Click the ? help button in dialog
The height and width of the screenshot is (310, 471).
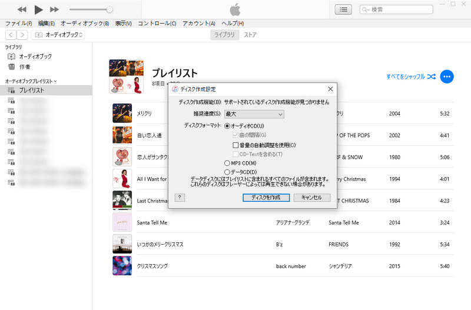[x=180, y=198]
